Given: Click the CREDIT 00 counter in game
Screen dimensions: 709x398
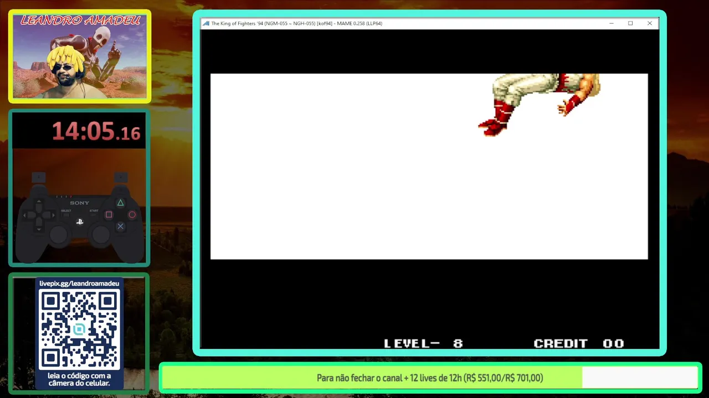Looking at the screenshot, I should coord(579,343).
